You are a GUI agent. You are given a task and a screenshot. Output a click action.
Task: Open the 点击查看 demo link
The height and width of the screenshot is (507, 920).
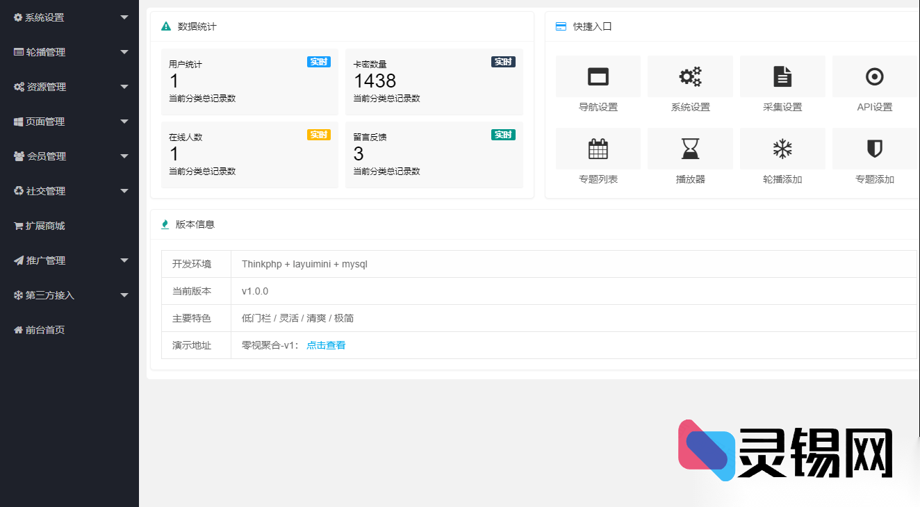(325, 344)
